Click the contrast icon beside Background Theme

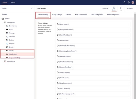(x=58, y=30)
